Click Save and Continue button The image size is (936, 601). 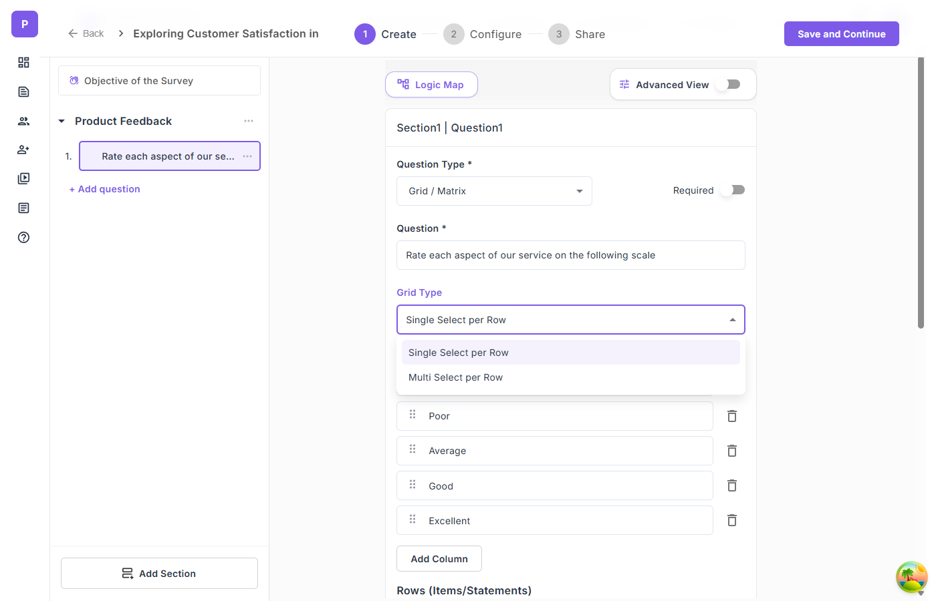click(x=841, y=34)
